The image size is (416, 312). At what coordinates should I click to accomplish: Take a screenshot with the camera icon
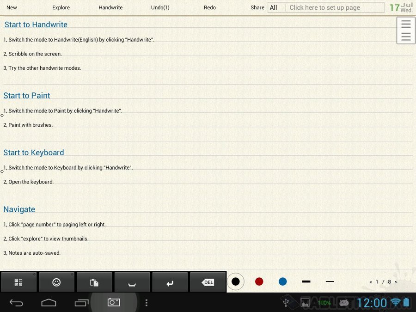click(x=114, y=302)
